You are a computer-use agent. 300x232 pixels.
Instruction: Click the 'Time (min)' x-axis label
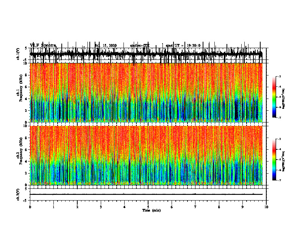click(152, 210)
